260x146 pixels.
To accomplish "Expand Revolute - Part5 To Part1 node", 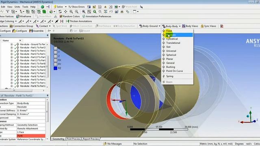I will 11,79.
